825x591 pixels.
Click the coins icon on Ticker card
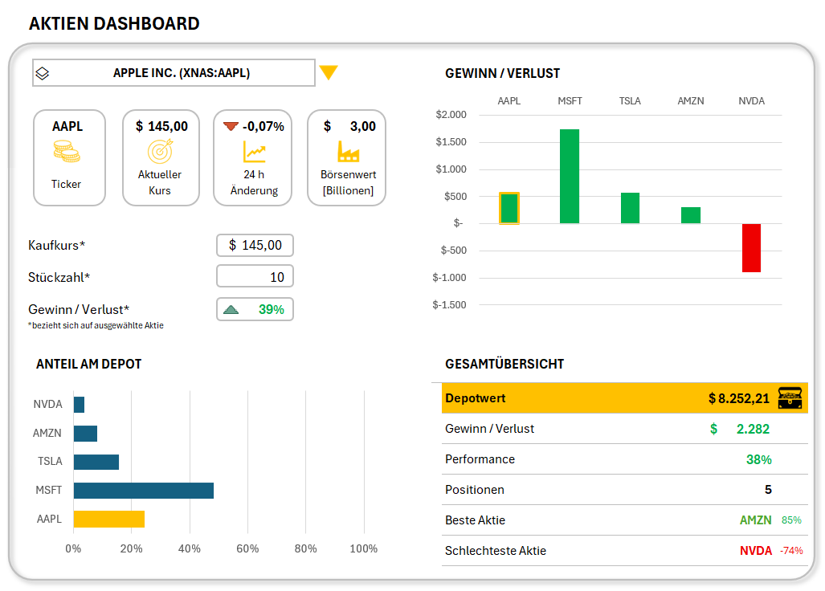pyautogui.click(x=67, y=152)
